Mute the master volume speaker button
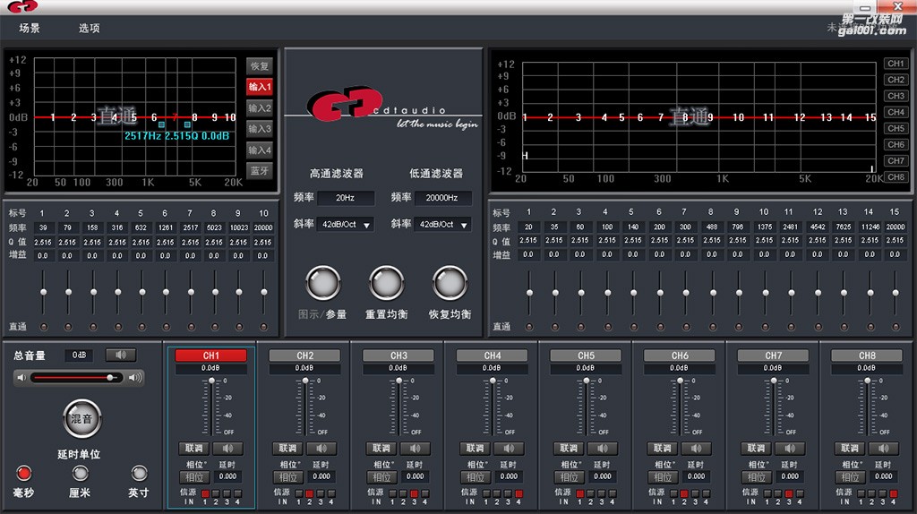The height and width of the screenshot is (514, 917). (121, 355)
